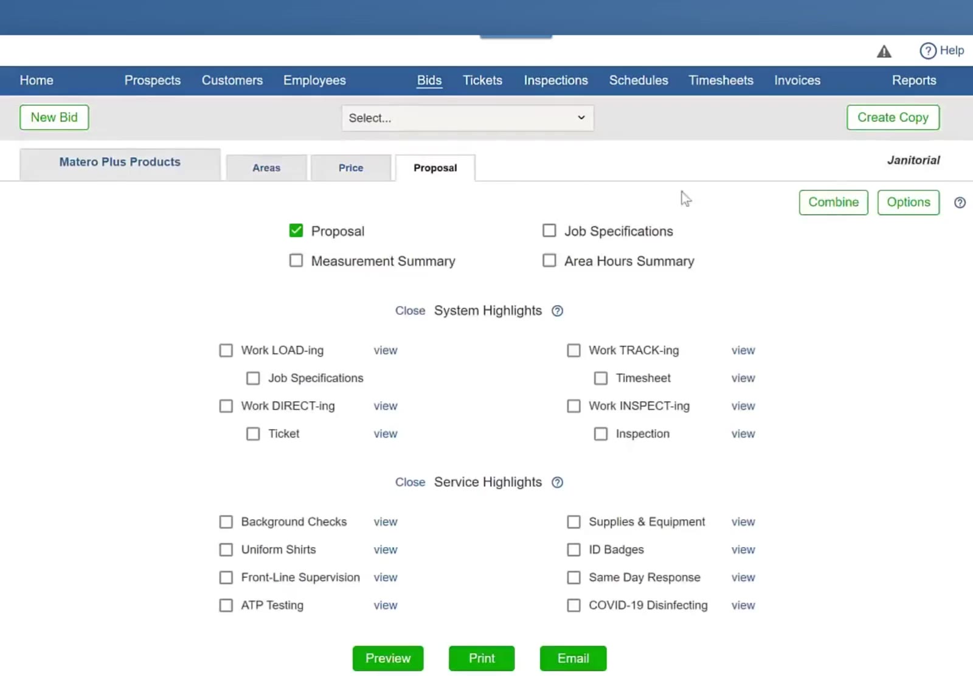Viewport: 973px width, 676px height.
Task: View COVID-19 Disinfecting link
Action: coord(743,605)
